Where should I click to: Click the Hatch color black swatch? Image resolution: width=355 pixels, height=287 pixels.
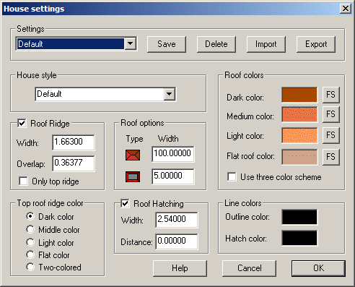pyautogui.click(x=299, y=238)
